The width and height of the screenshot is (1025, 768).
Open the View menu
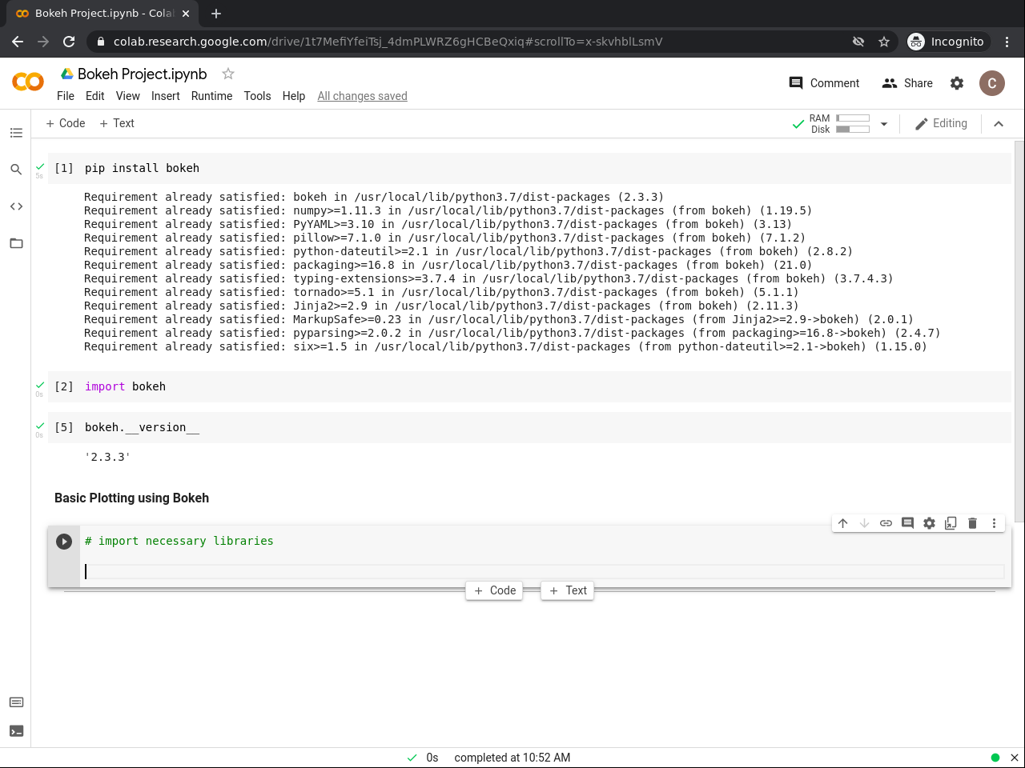pyautogui.click(x=128, y=96)
